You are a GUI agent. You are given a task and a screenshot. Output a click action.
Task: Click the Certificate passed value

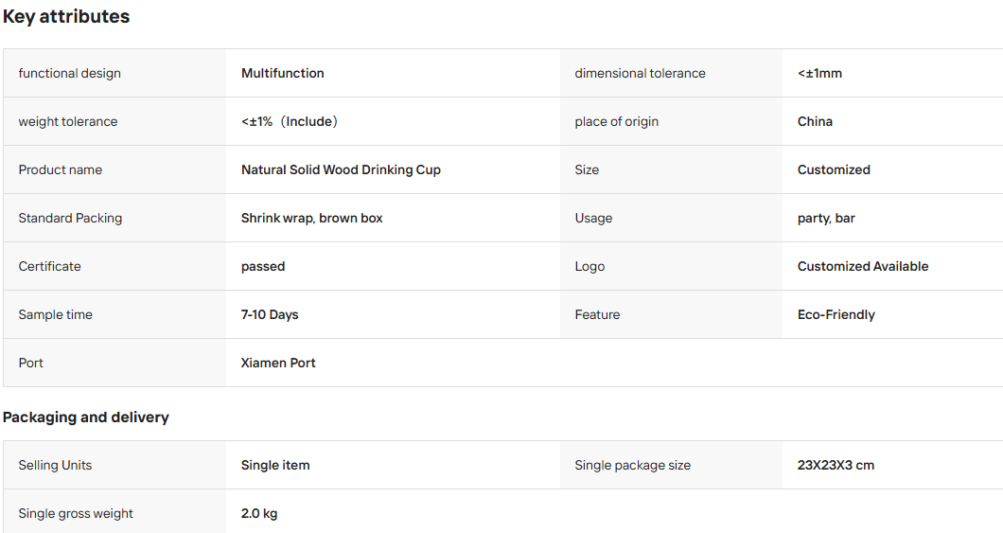pyautogui.click(x=263, y=266)
